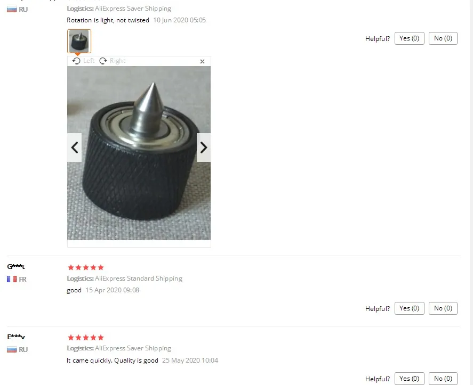The image size is (473, 385).
Task: Click the Russian flag next to E***v's RU
Action: coord(12,349)
